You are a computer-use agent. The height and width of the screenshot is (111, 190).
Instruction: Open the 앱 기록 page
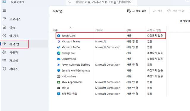pyautogui.click(x=24, y=36)
